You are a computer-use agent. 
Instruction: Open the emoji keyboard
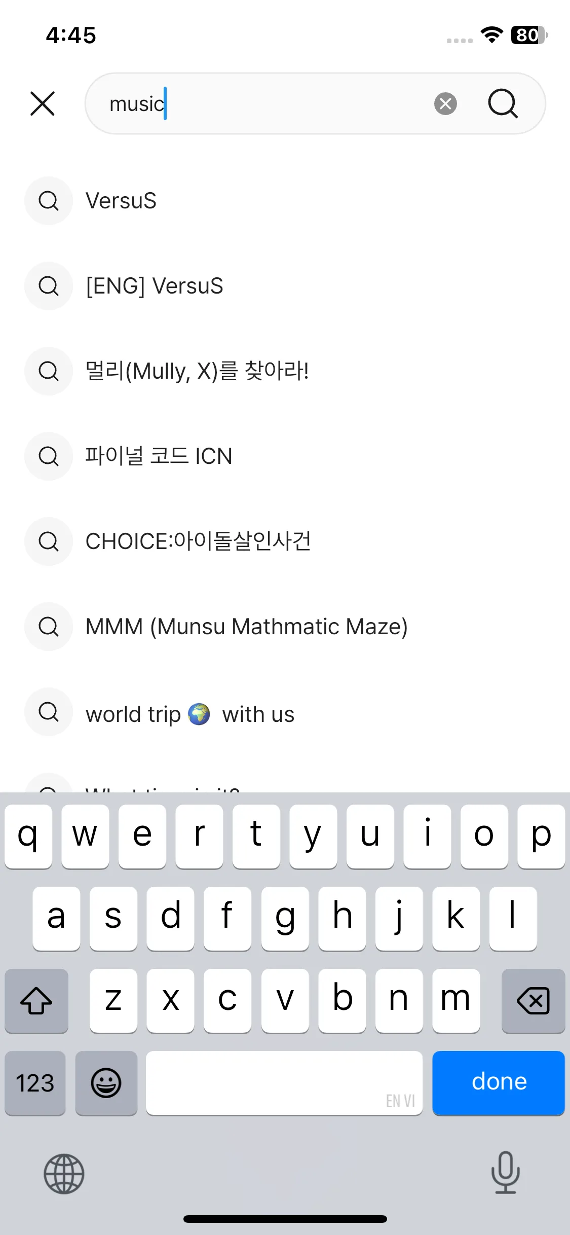click(x=106, y=1083)
